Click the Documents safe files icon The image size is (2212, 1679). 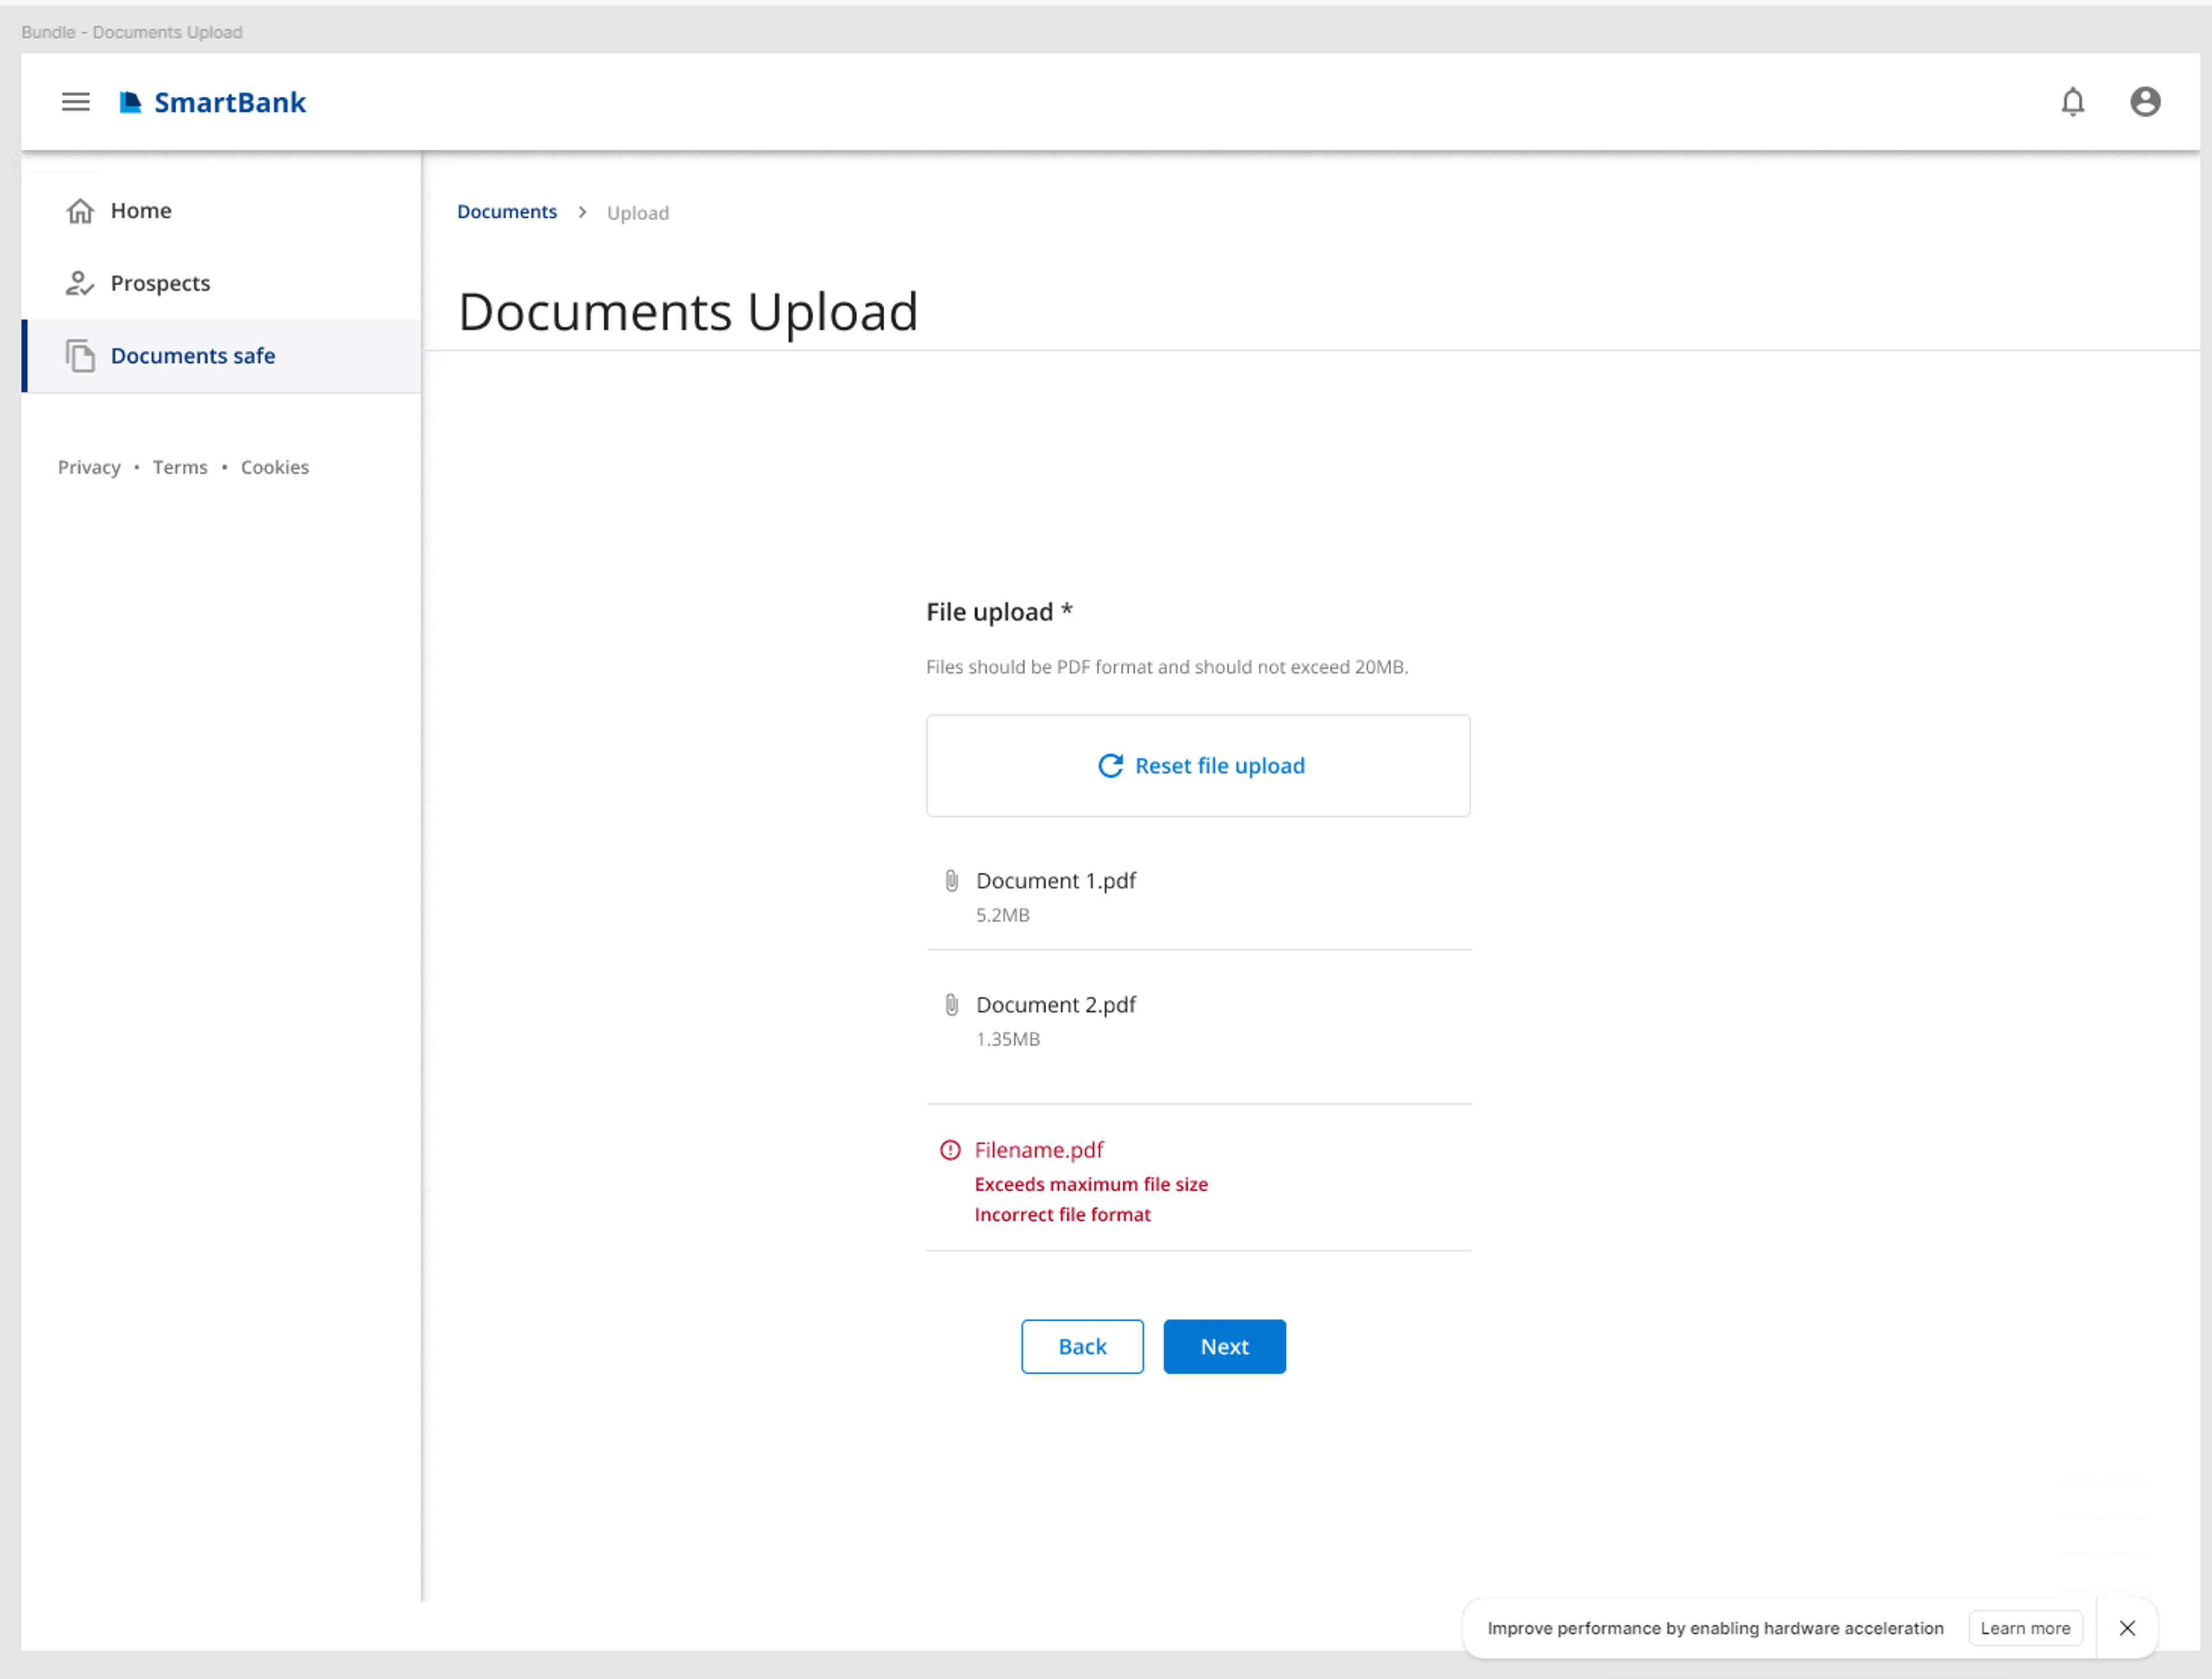(80, 356)
